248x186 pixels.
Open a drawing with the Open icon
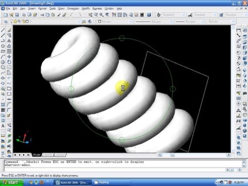11,15
